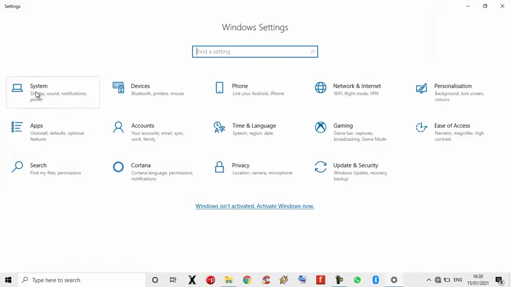Open Update & Security refresh icon

click(321, 167)
